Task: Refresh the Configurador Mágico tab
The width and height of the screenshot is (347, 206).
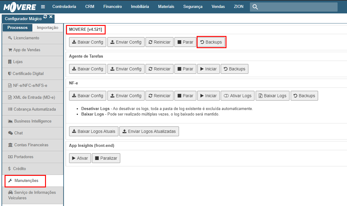Action: (x=45, y=17)
